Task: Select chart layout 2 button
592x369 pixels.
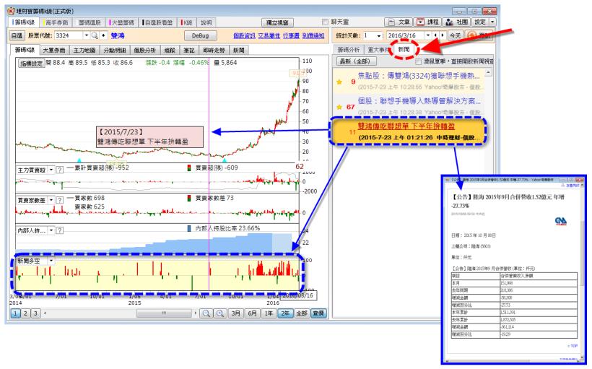Action: pos(25,313)
